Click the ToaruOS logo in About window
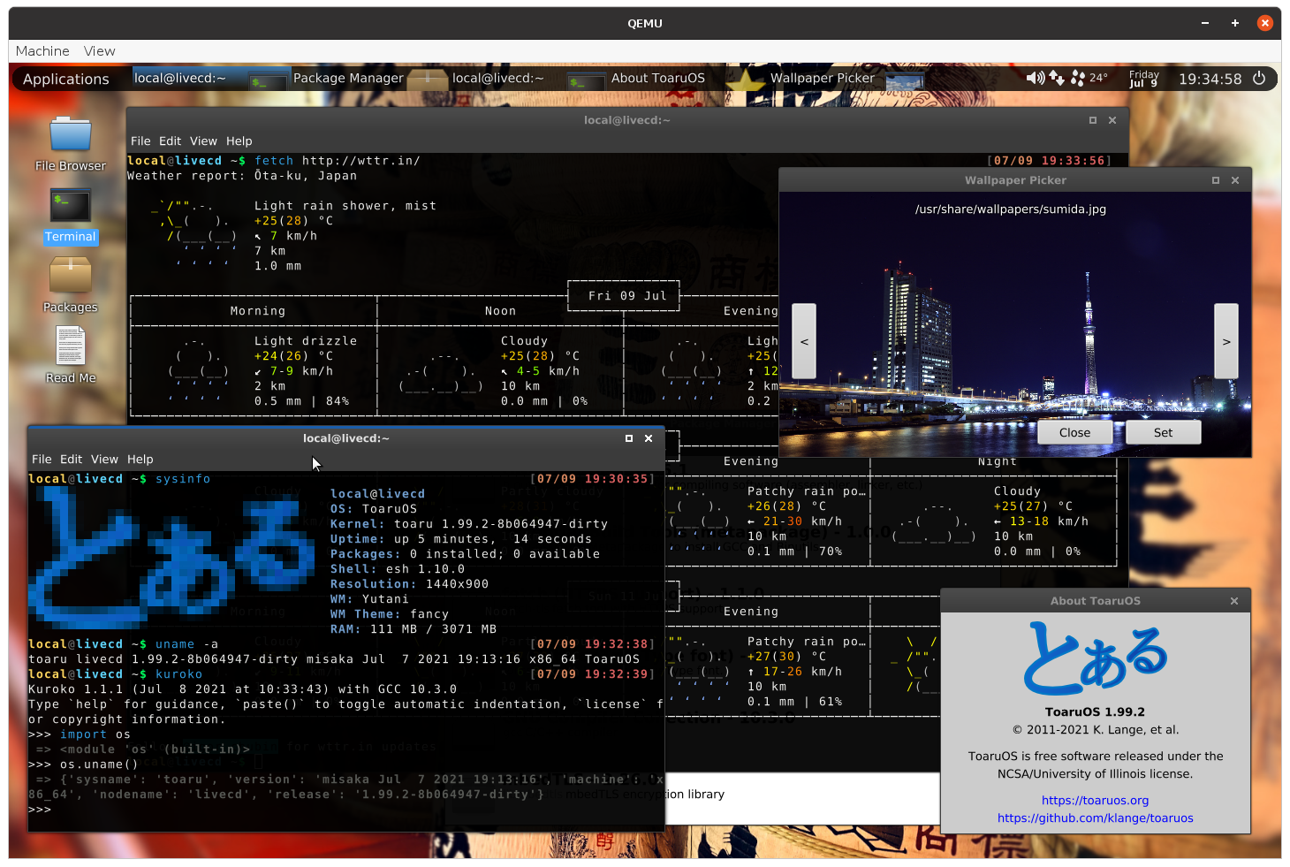This screenshot has width=1290, height=867. [1096, 658]
